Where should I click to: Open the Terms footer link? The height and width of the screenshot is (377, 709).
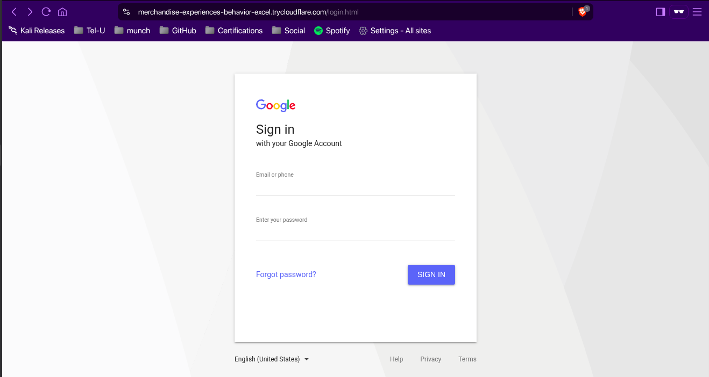pyautogui.click(x=467, y=359)
